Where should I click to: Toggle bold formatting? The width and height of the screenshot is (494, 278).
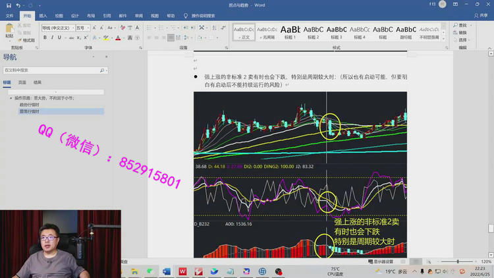tap(45, 38)
